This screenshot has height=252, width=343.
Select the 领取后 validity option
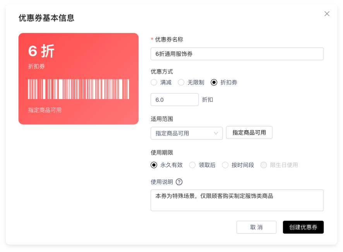pos(192,165)
